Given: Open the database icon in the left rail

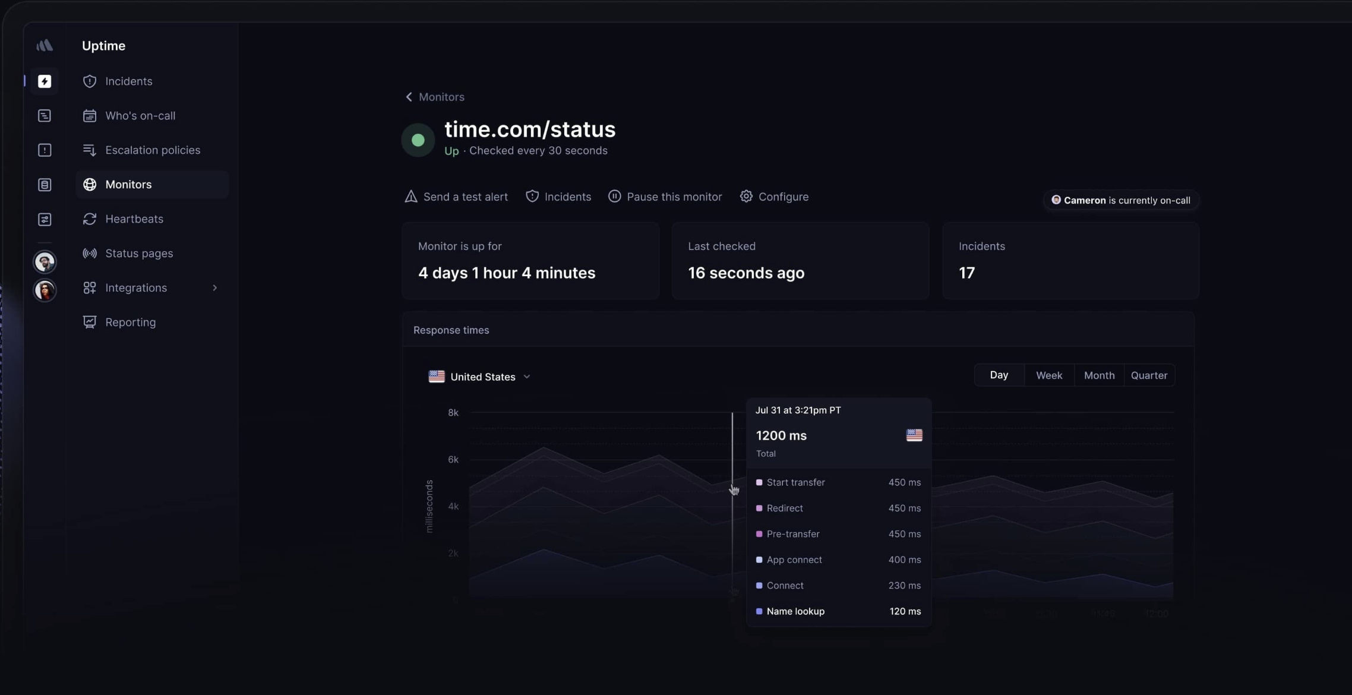Looking at the screenshot, I should pos(45,184).
